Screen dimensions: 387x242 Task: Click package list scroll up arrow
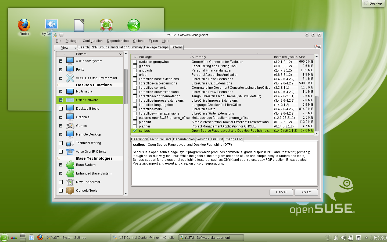coord(317,56)
